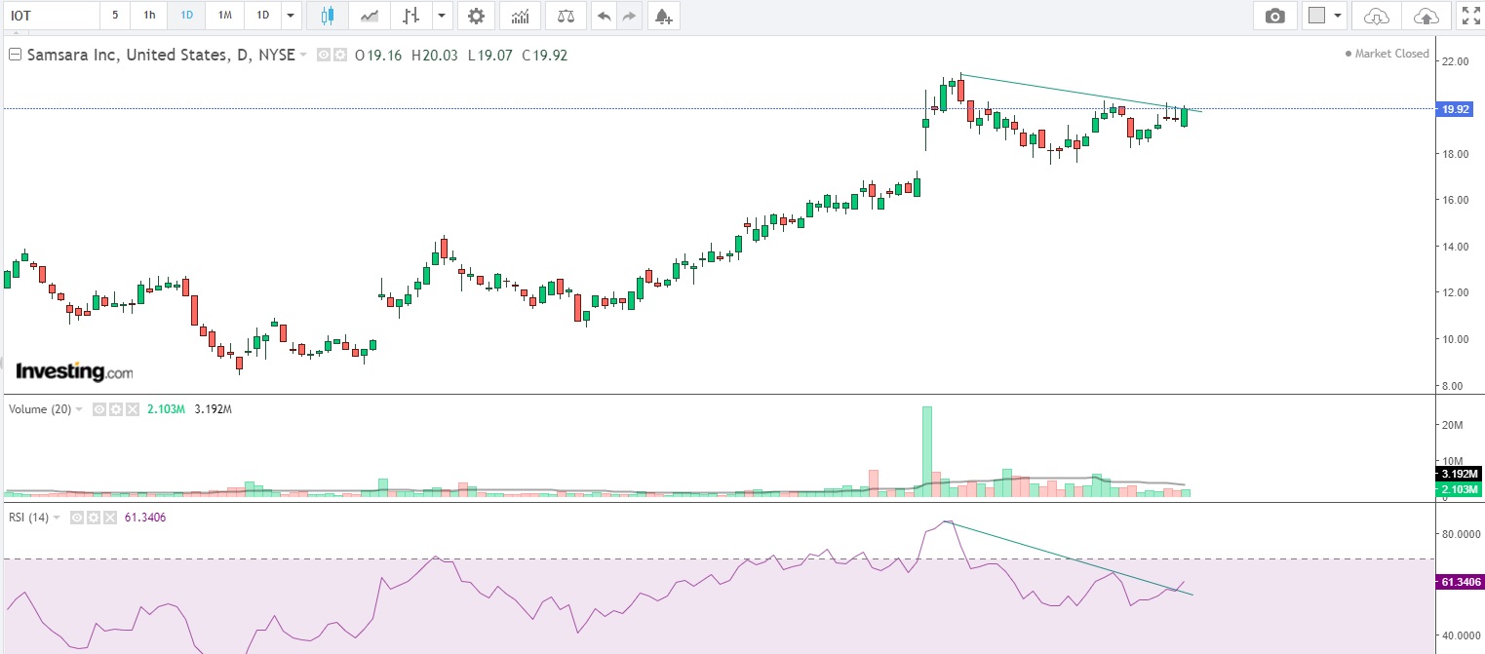The image size is (1485, 654).
Task: Add an alert with the bell icon
Action: tap(663, 16)
